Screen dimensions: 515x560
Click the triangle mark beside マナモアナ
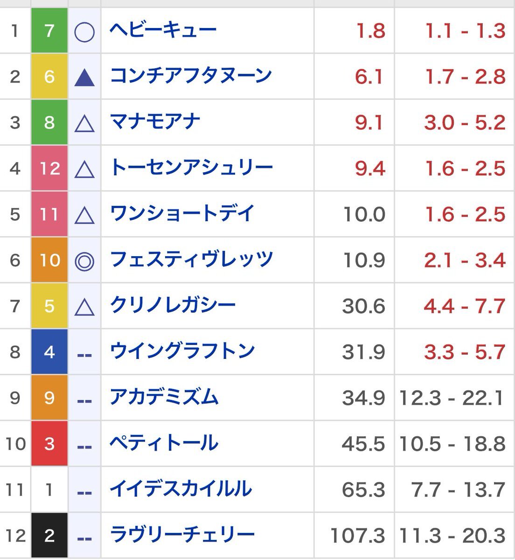point(84,124)
